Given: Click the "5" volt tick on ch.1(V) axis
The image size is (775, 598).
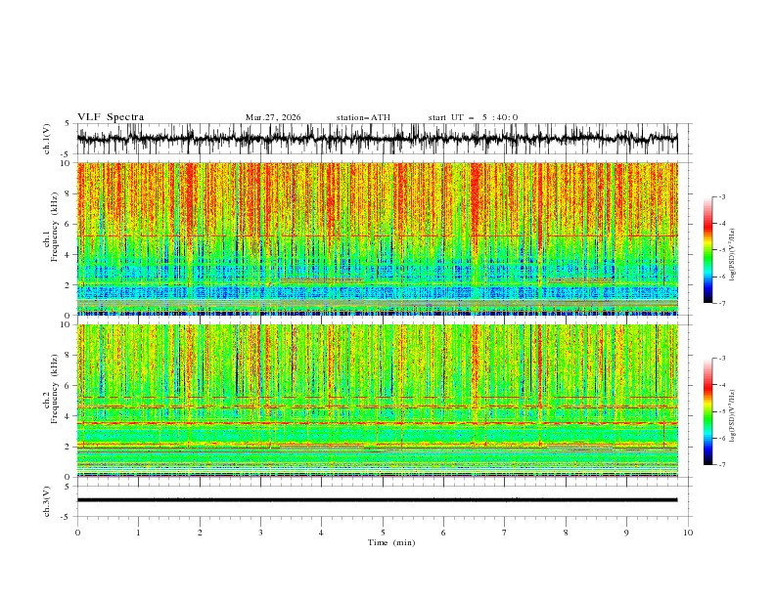Looking at the screenshot, I should tap(68, 123).
